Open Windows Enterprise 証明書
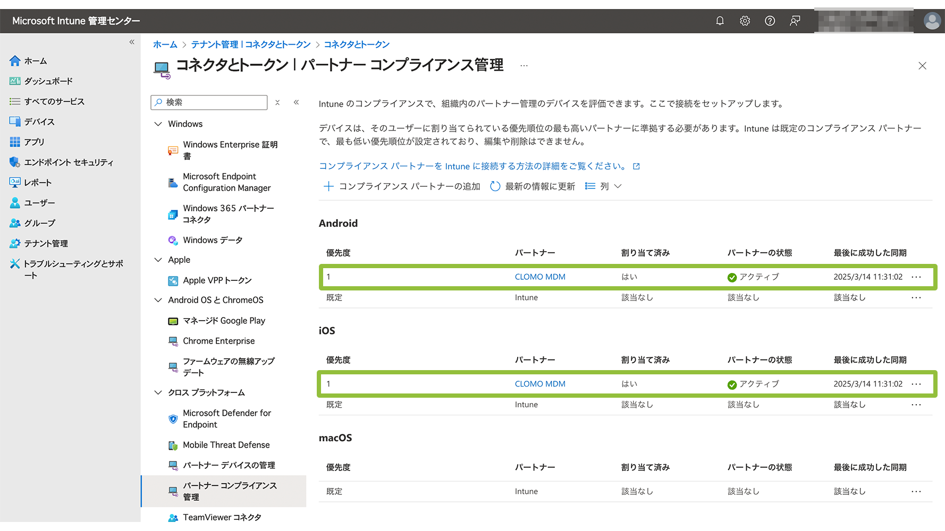 [230, 150]
